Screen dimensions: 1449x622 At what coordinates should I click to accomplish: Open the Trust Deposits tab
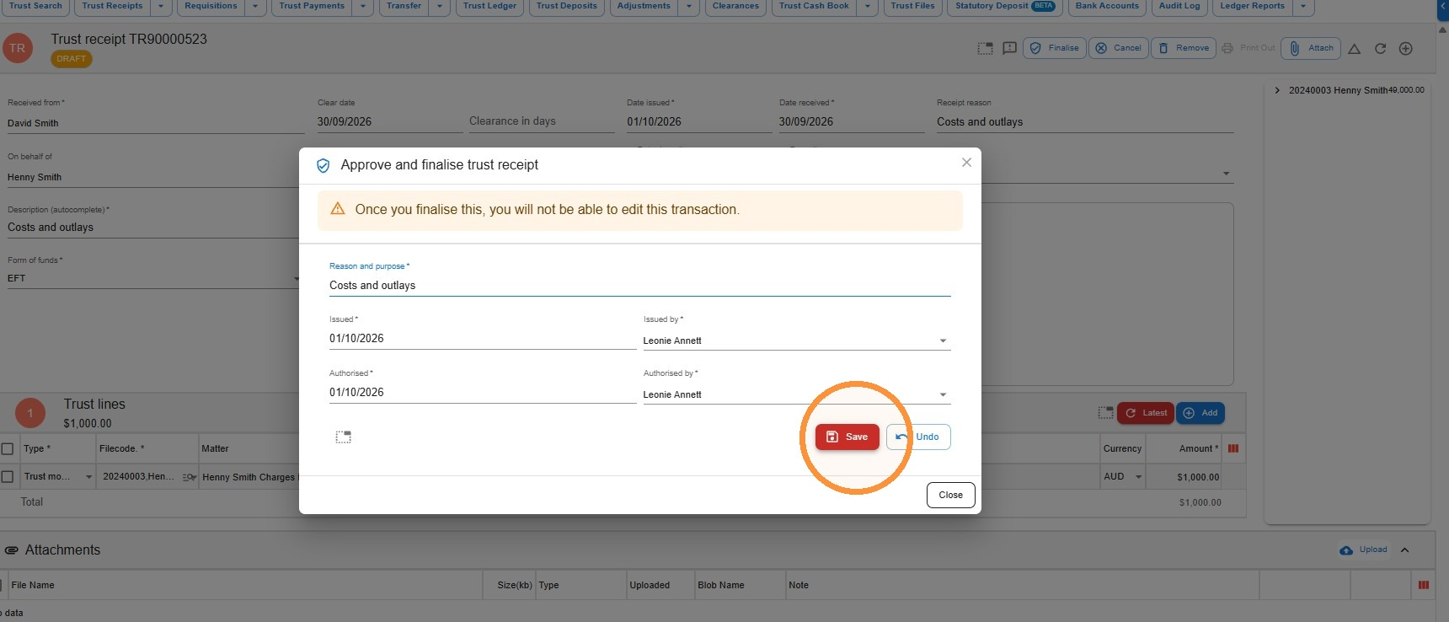click(566, 6)
